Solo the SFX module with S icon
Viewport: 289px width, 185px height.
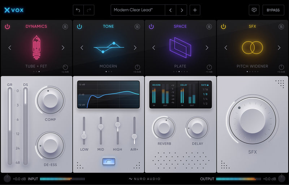[x=281, y=26]
